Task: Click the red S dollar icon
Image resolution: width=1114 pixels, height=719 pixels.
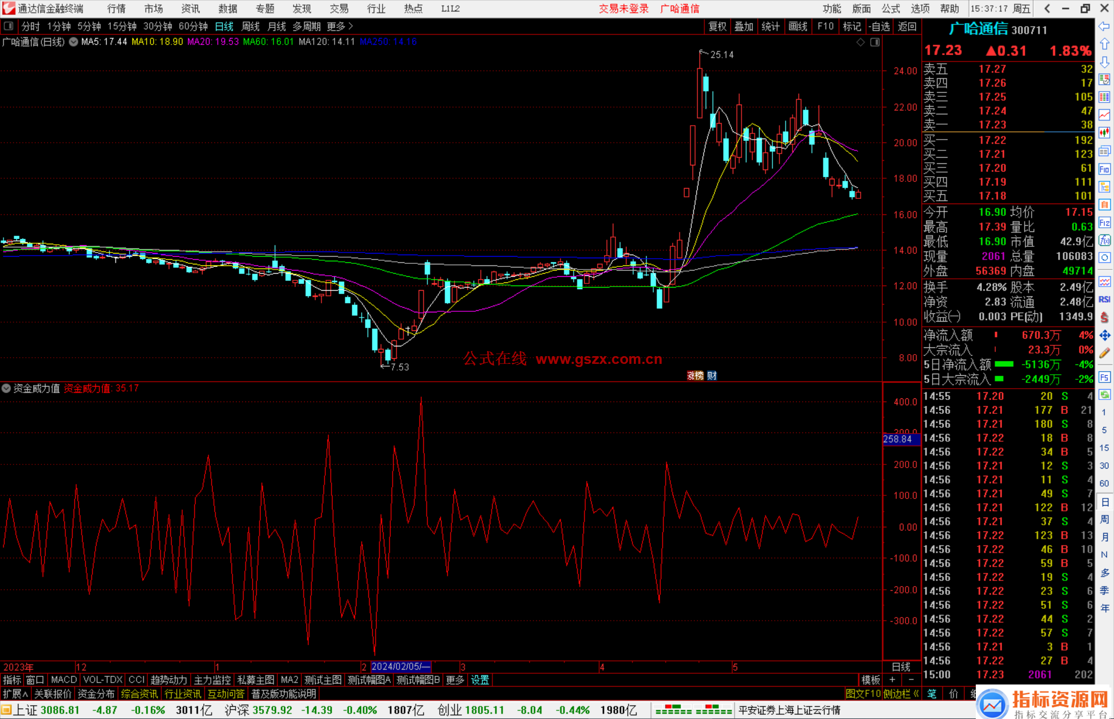Action: (1104, 317)
